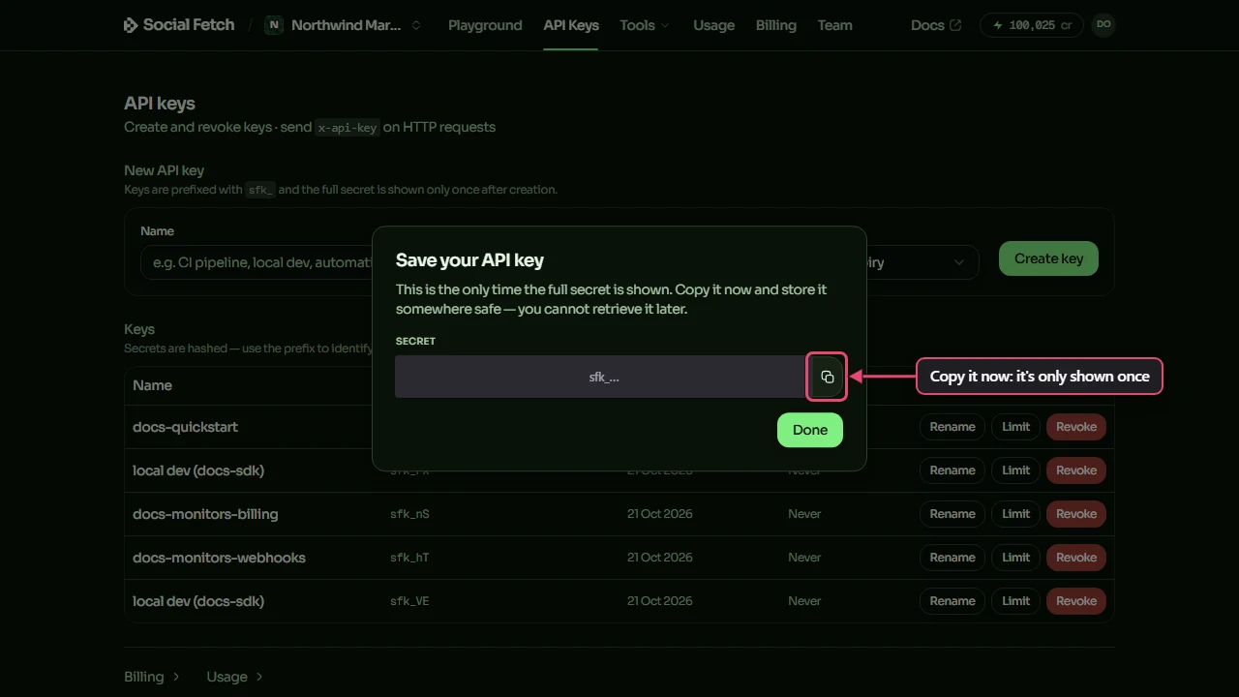This screenshot has height=697, width=1239.
Task: Click Done in the dialog
Action: click(810, 430)
